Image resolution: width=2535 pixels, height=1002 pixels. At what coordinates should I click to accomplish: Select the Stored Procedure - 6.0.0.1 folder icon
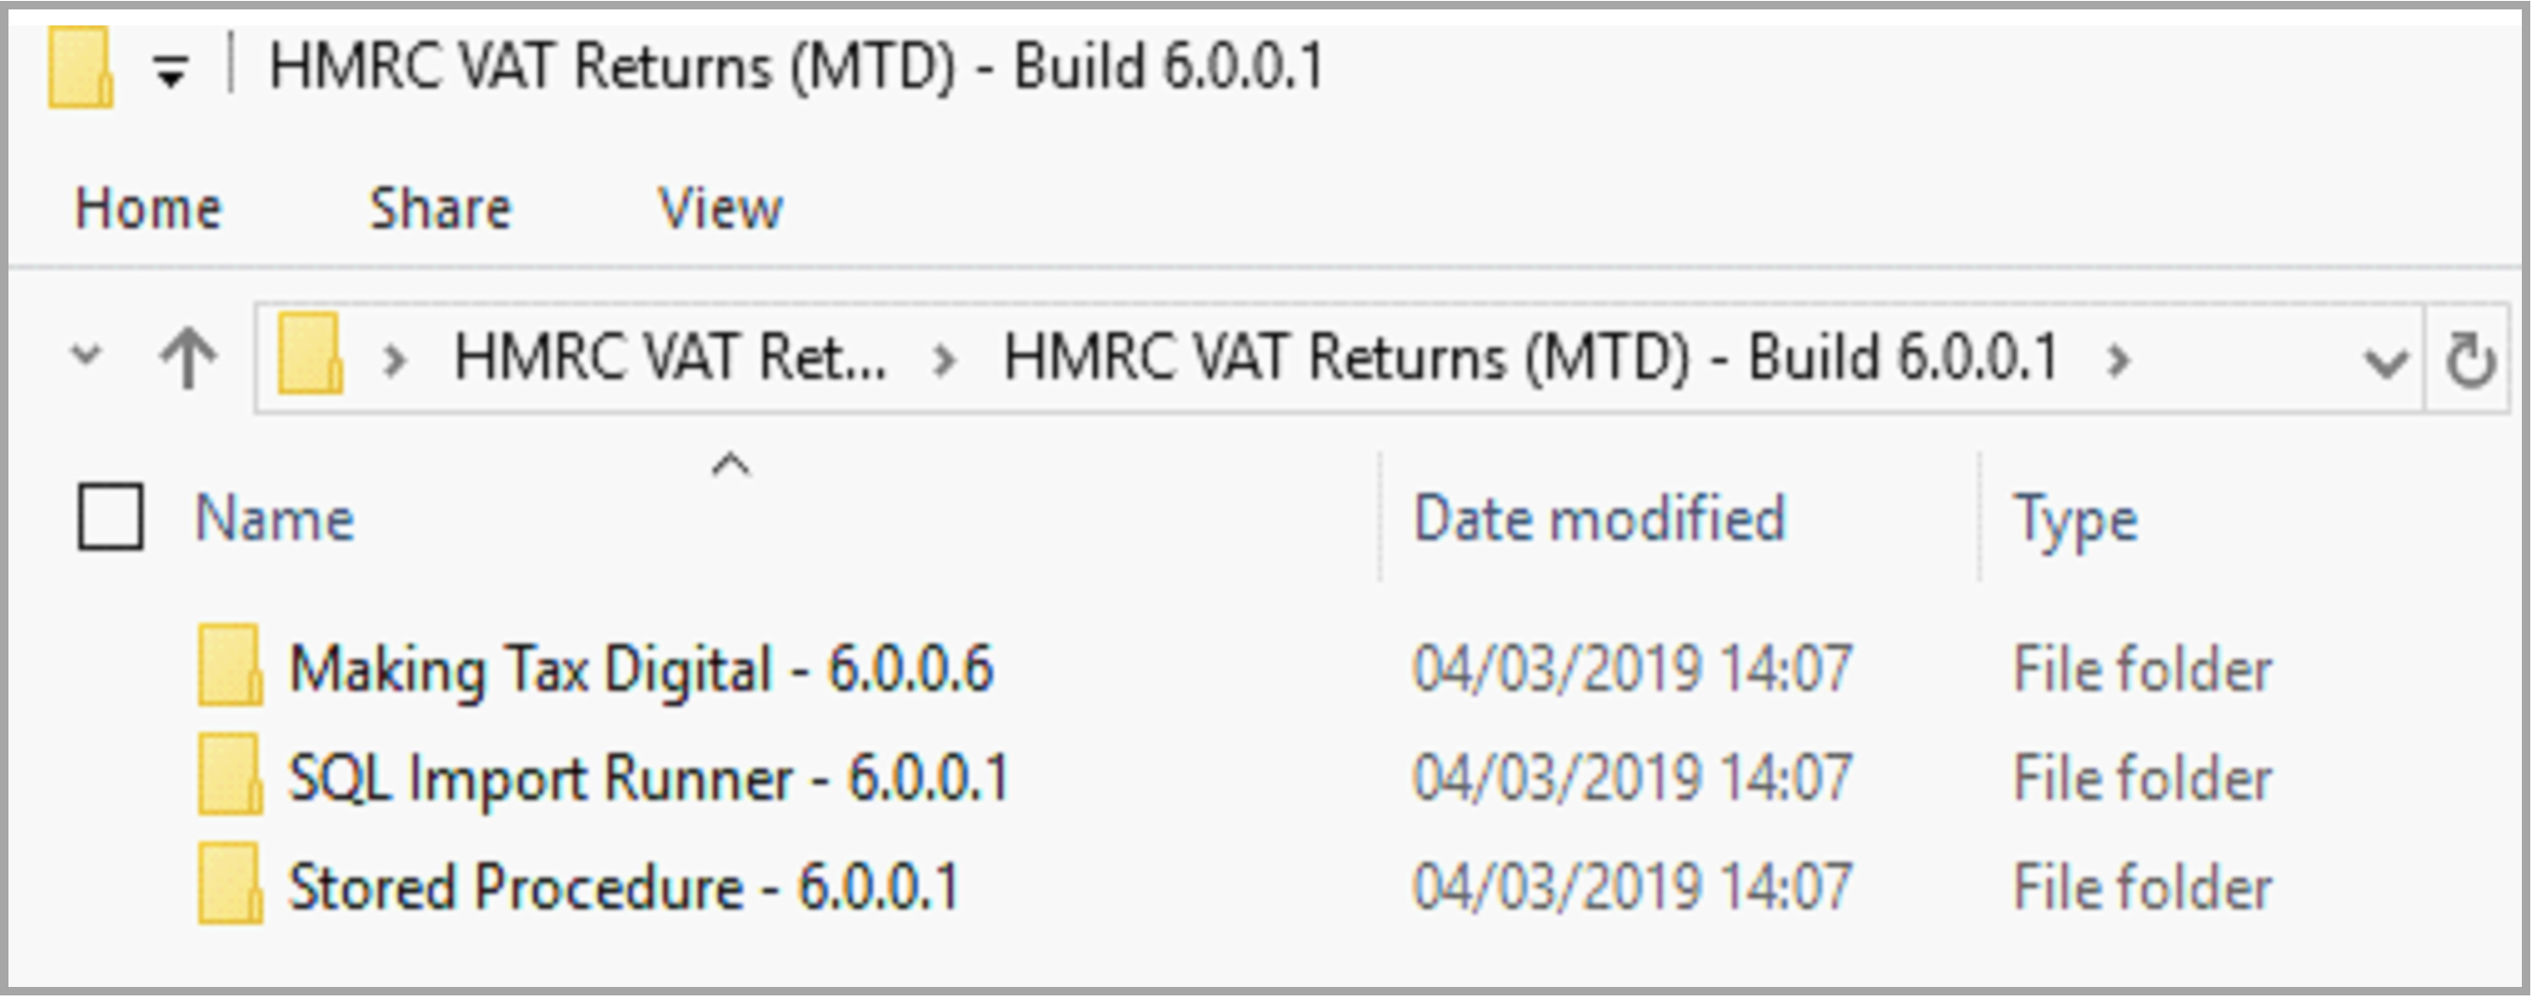[x=229, y=885]
